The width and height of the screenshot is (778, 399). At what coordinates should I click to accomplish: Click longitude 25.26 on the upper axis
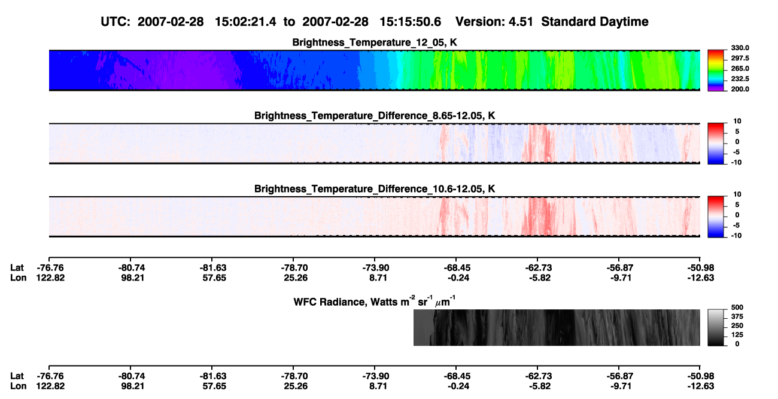293,278
